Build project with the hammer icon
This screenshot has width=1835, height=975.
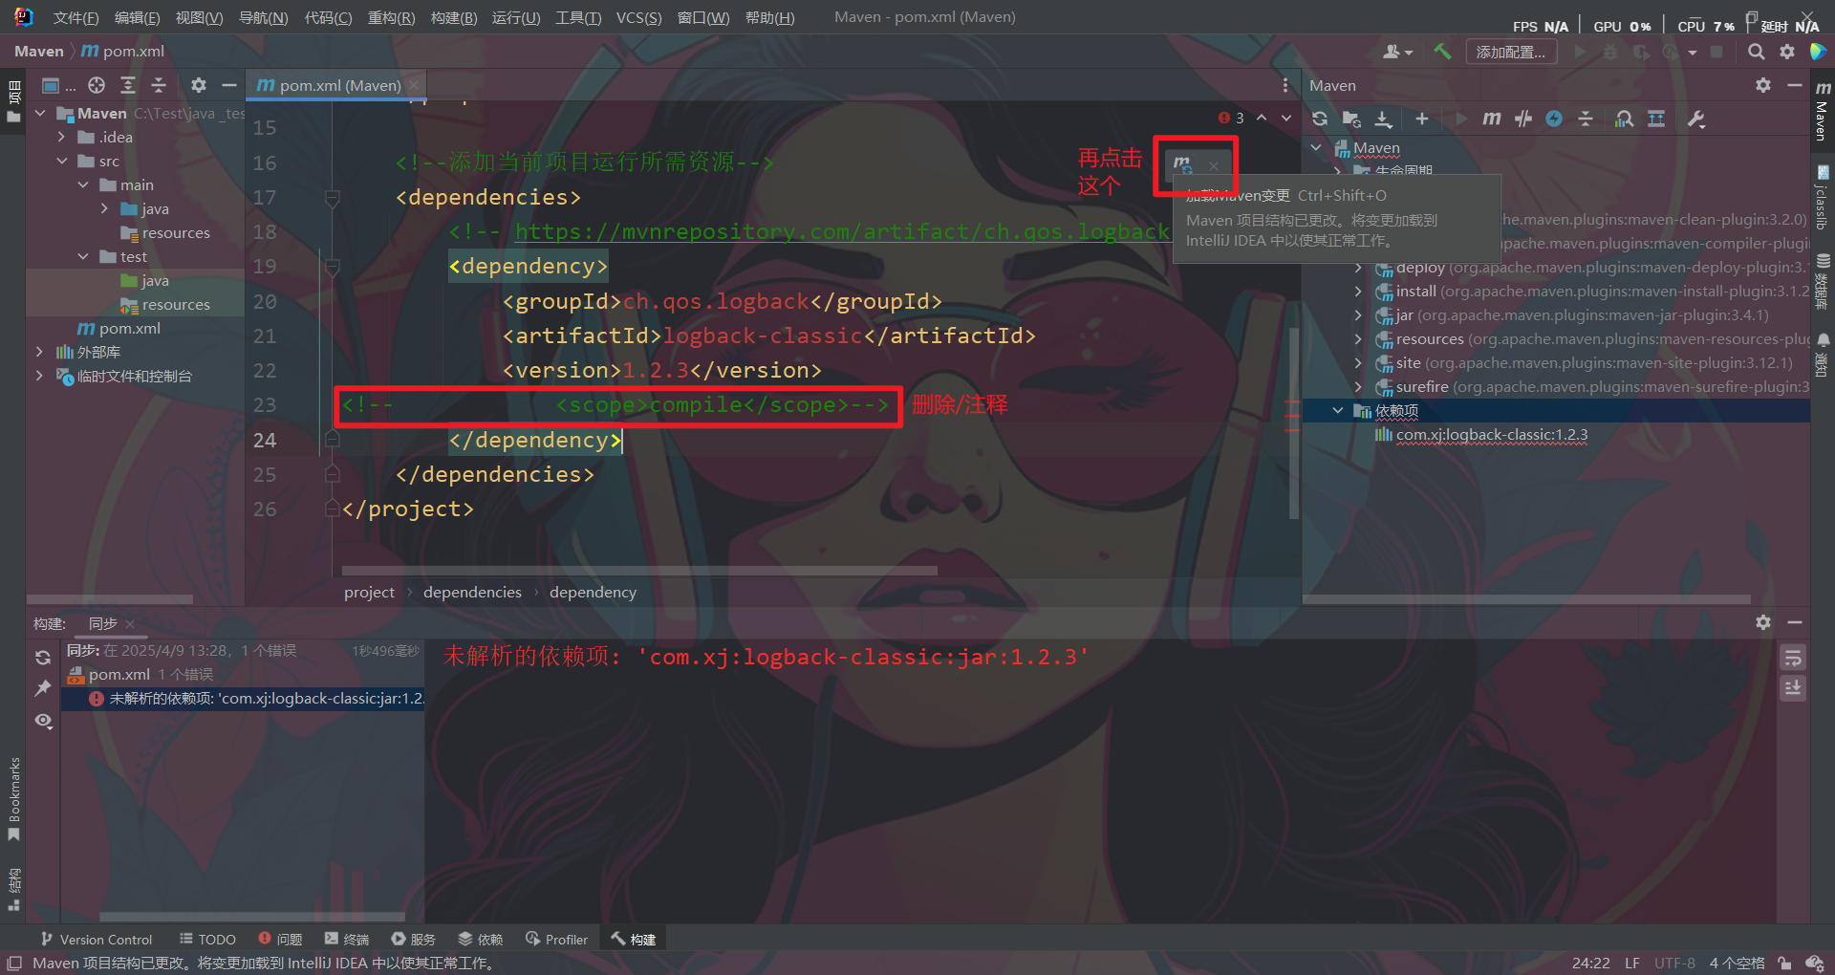[x=1442, y=52]
